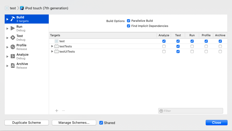Screen dimensions: 232x131
Task: Click the plus icon to add target
Action: [57, 111]
